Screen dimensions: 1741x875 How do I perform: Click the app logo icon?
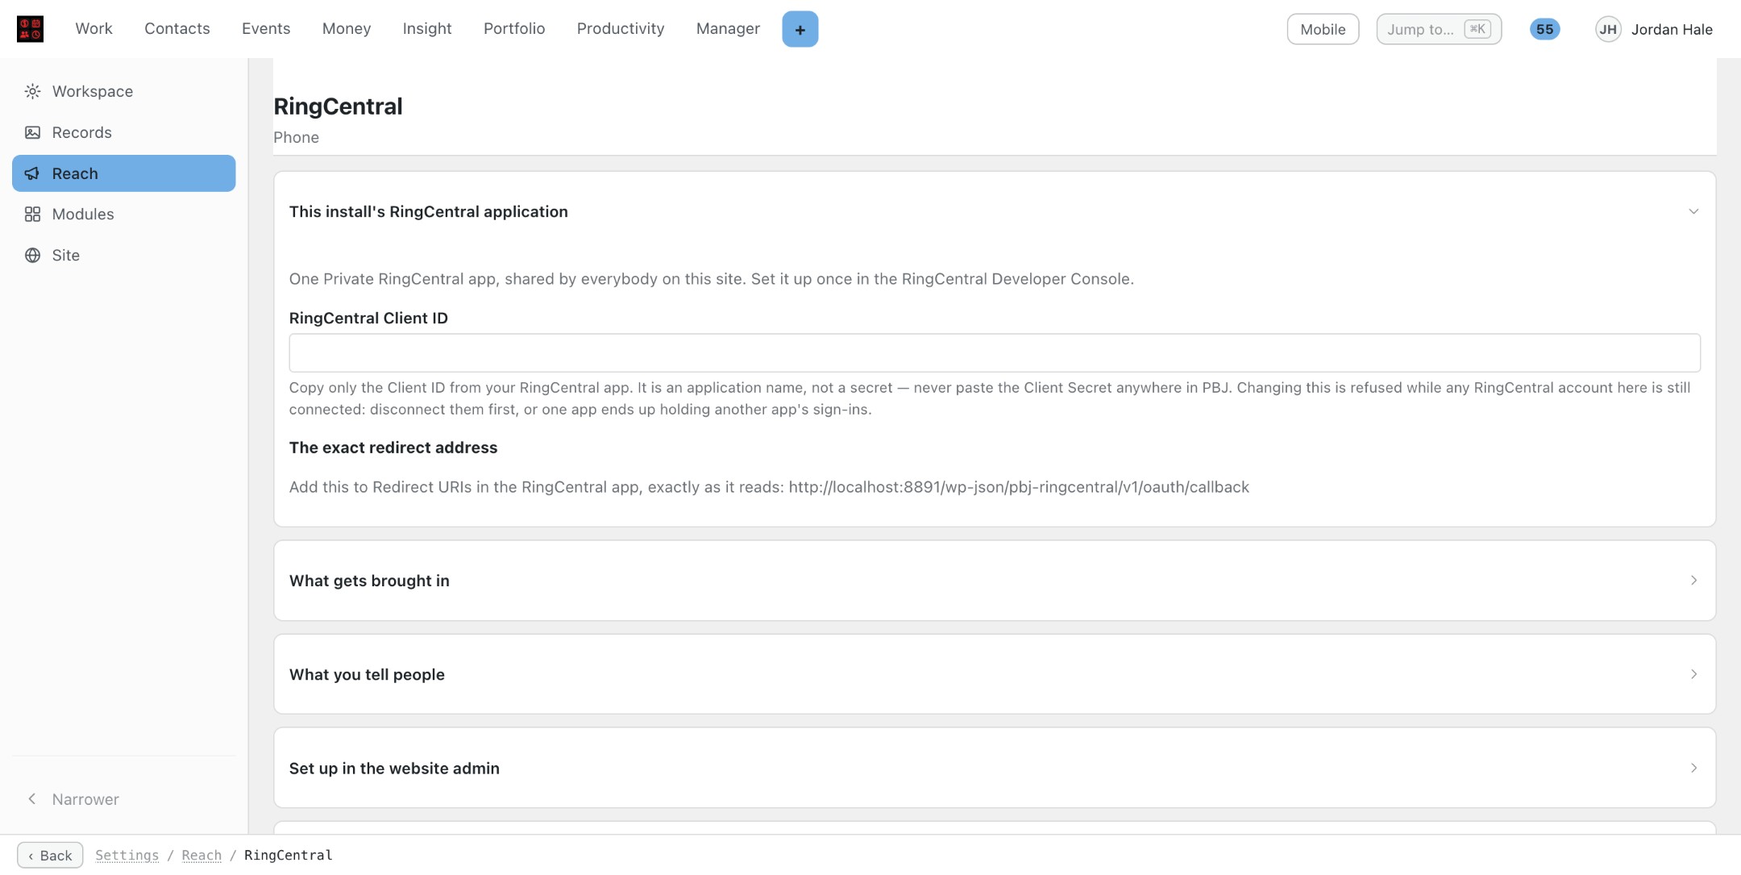[30, 29]
